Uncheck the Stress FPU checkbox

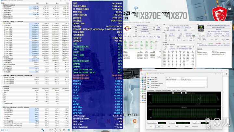tap(150, 80)
